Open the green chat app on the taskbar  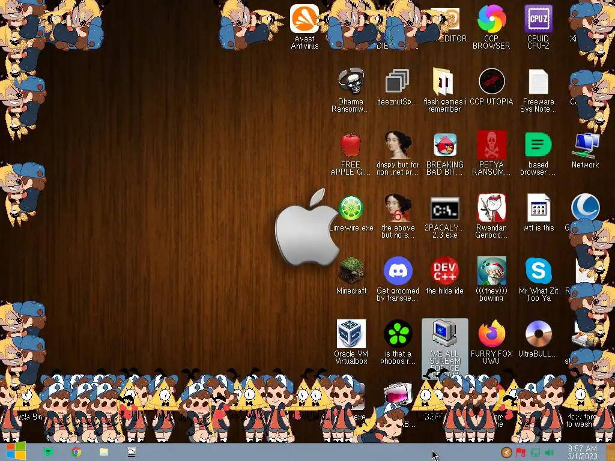click(x=48, y=453)
